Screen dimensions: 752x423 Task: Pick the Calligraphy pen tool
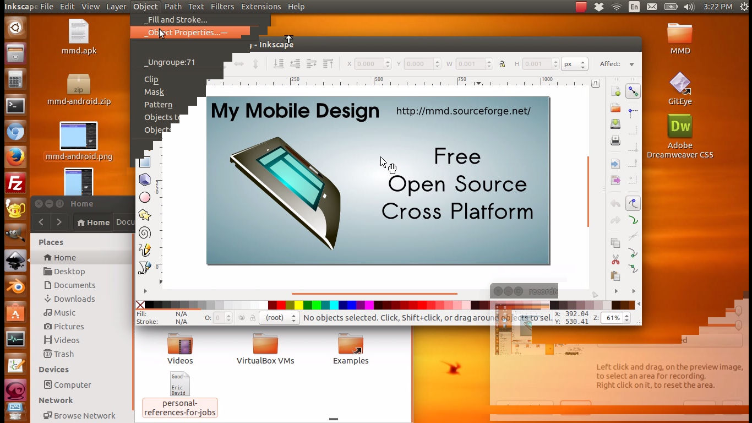click(145, 268)
